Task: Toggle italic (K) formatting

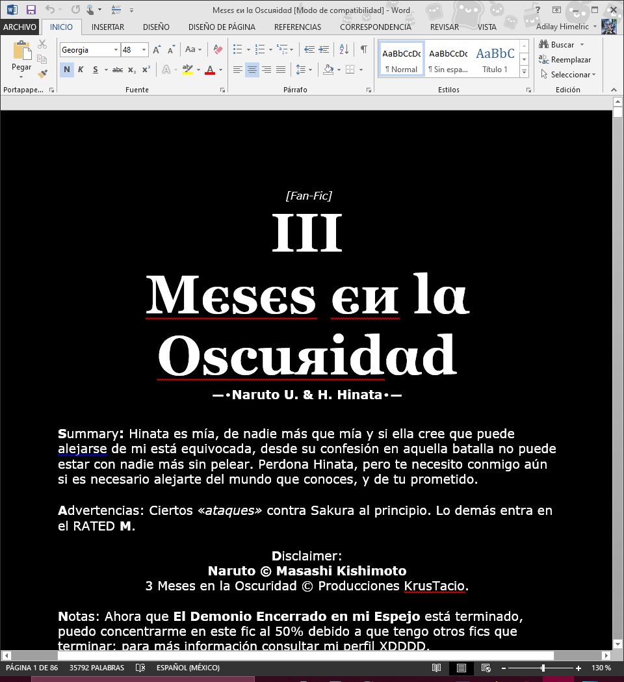Action: tap(81, 70)
